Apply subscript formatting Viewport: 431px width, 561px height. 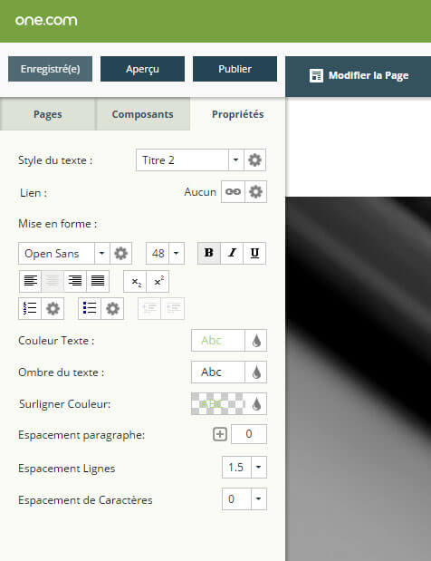pyautogui.click(x=135, y=282)
